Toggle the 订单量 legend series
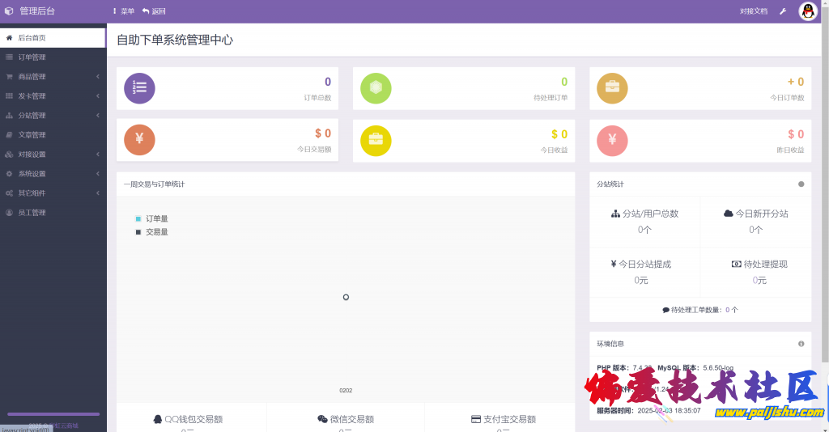Viewport: 829px width, 432px height. pos(152,219)
